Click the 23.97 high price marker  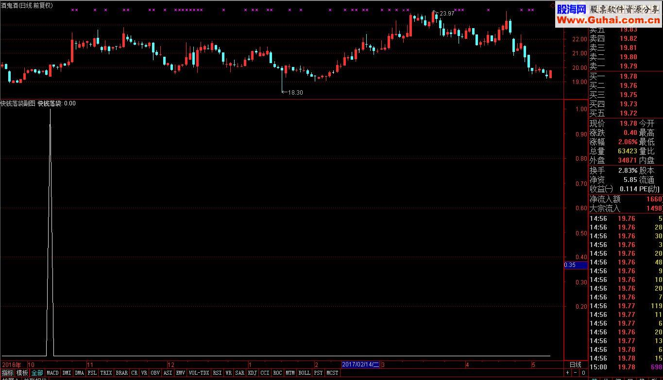[447, 14]
